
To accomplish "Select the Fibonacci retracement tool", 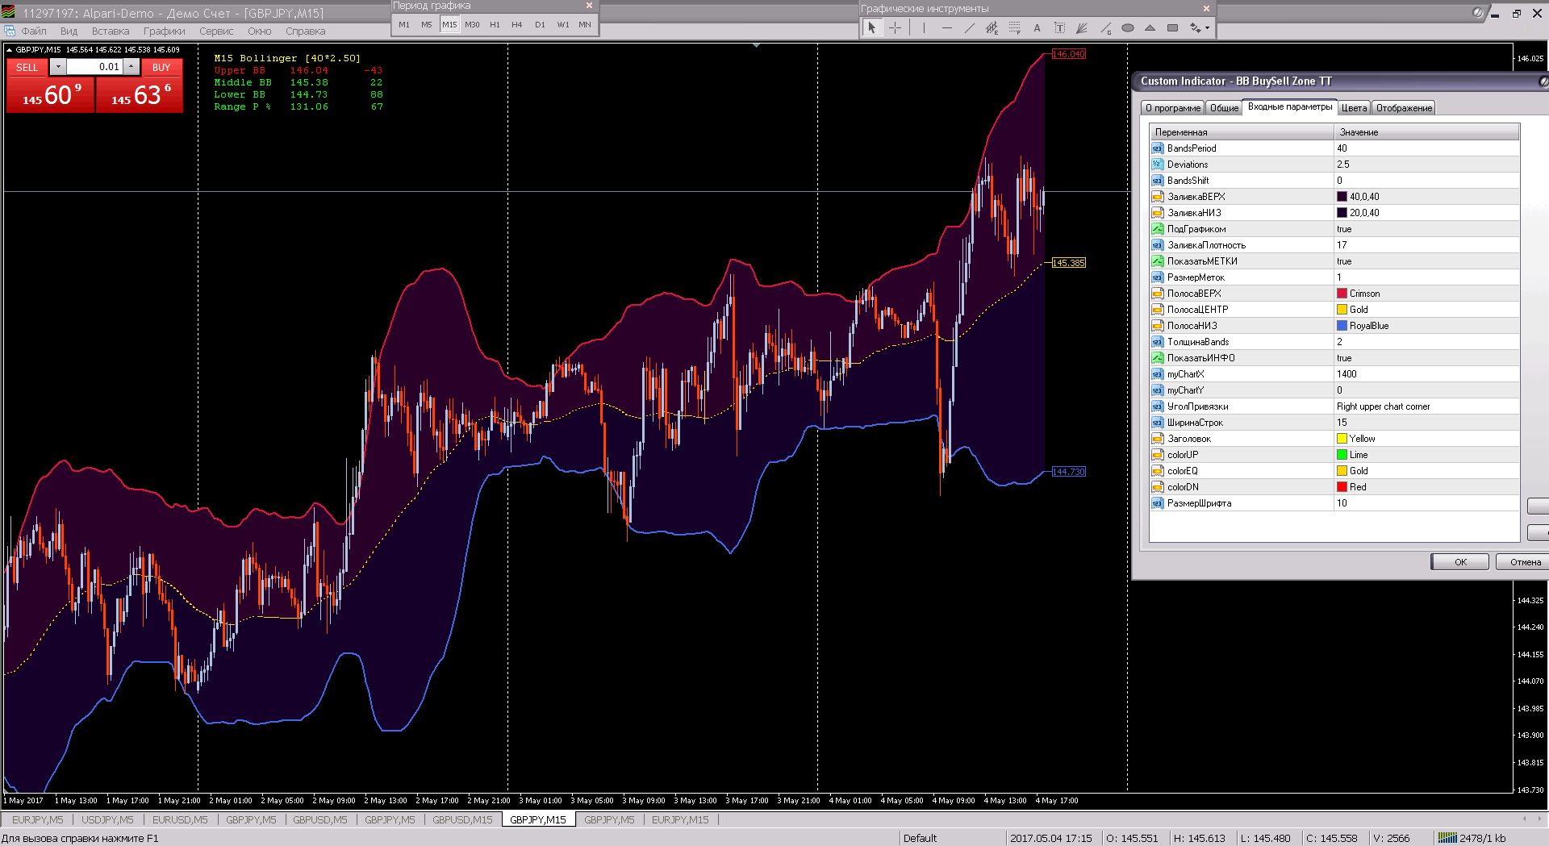I will tap(1014, 28).
